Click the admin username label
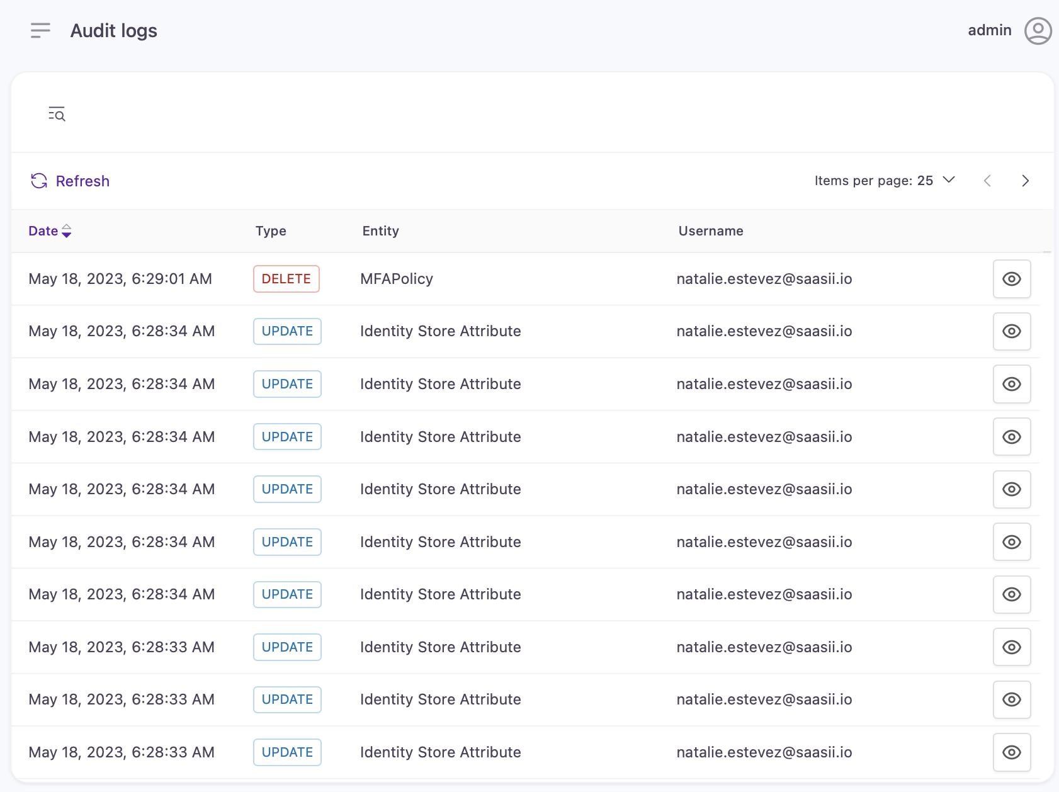The height and width of the screenshot is (792, 1059). tap(989, 30)
